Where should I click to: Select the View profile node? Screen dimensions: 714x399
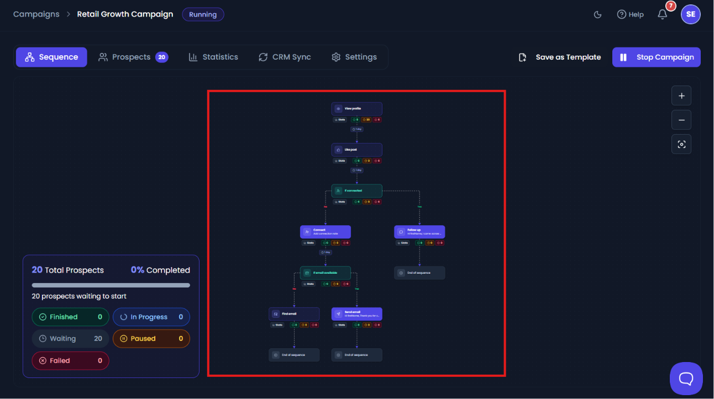356,109
